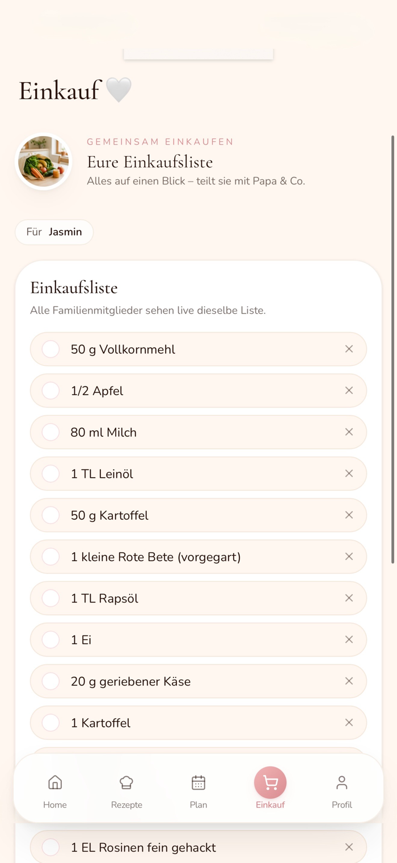397x863 pixels.
Task: Remove 1 kleine Rote Bete item
Action: coord(349,557)
